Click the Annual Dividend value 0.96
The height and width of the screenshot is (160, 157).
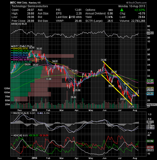pos(110,13)
